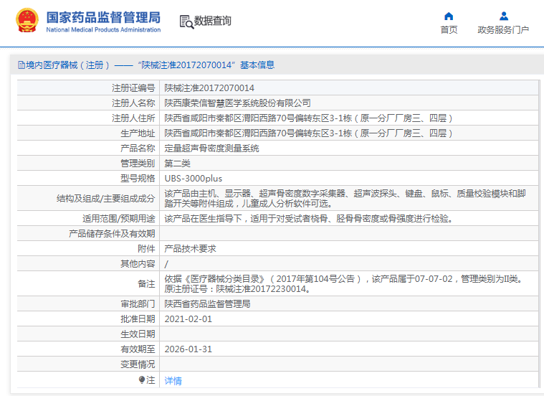
Task: Click the 产品名称 label
Action: [138, 148]
